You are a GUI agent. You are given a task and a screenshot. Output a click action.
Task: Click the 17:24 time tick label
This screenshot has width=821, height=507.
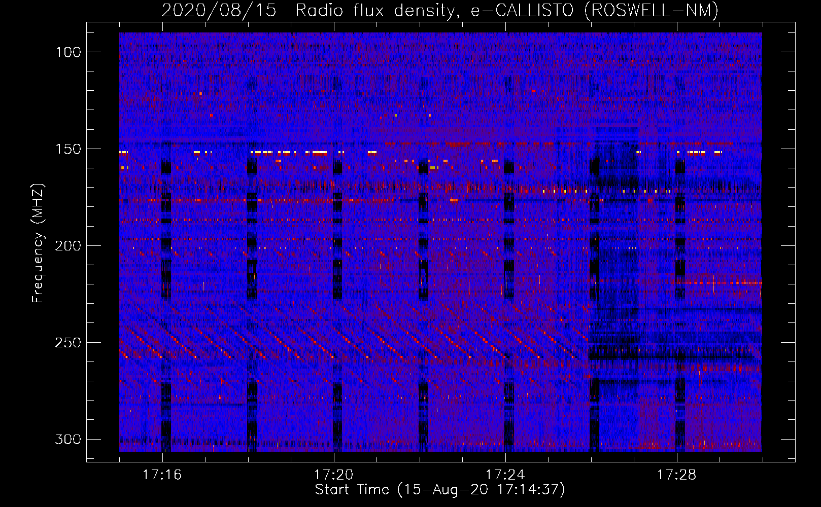[x=505, y=475]
